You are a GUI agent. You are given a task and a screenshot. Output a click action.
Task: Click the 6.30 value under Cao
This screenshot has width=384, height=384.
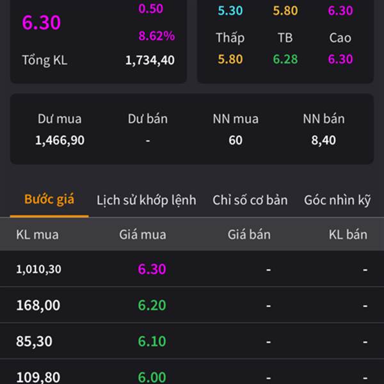[x=340, y=59]
